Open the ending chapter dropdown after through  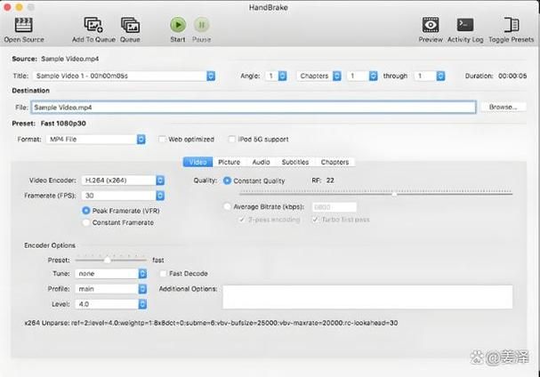click(430, 76)
